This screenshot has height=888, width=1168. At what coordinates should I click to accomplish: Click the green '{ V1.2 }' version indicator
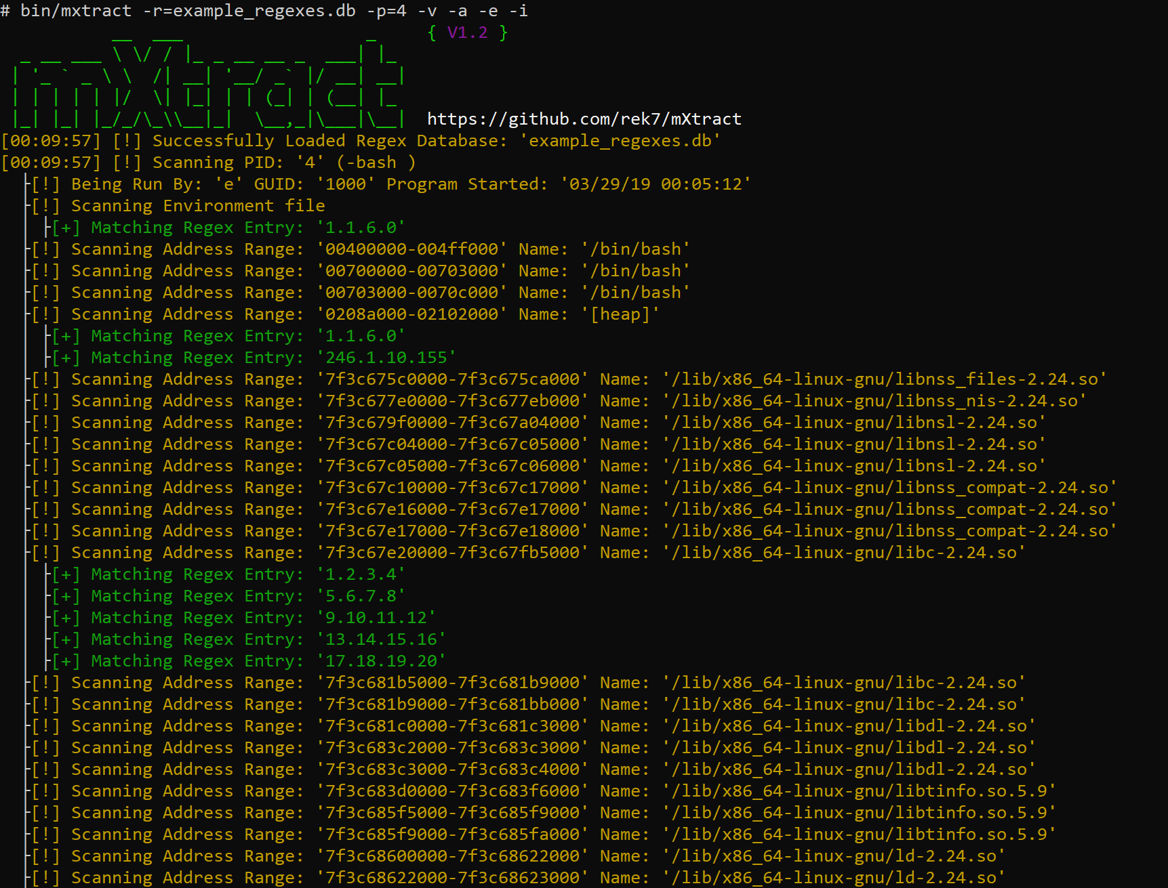(x=468, y=31)
